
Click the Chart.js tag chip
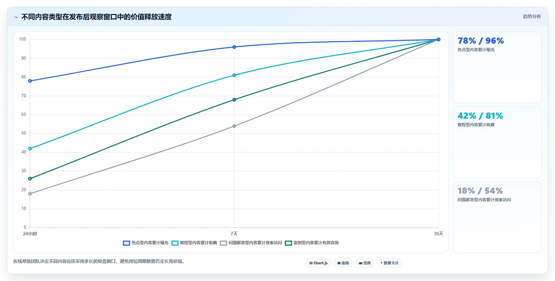(x=319, y=263)
